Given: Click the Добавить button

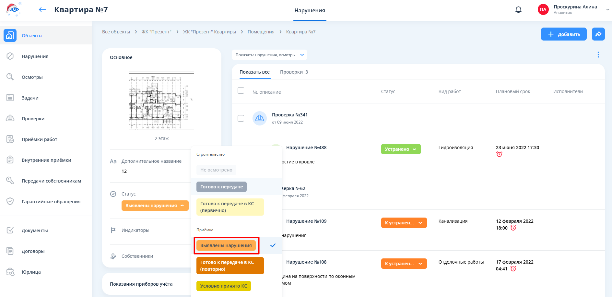Looking at the screenshot, I should pos(563,34).
